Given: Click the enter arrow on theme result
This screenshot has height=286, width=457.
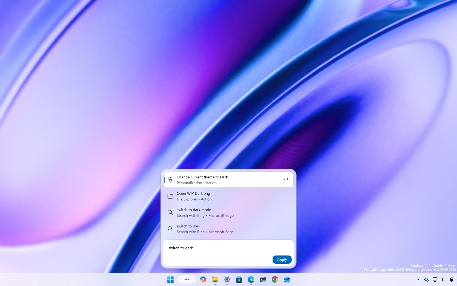Looking at the screenshot, I should (285, 180).
